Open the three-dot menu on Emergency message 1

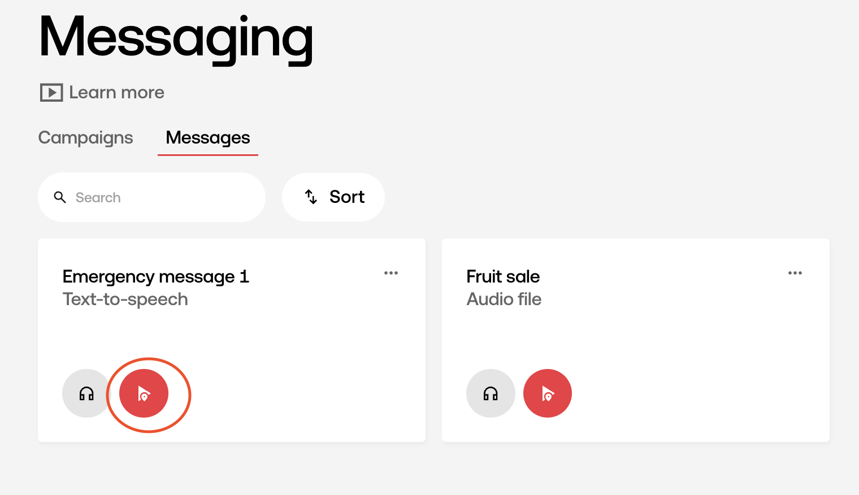tap(391, 273)
